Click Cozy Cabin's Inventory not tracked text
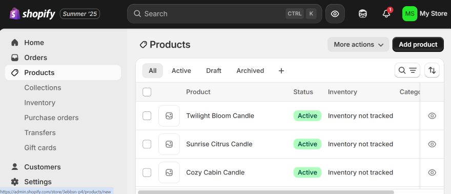 [x=360, y=172]
